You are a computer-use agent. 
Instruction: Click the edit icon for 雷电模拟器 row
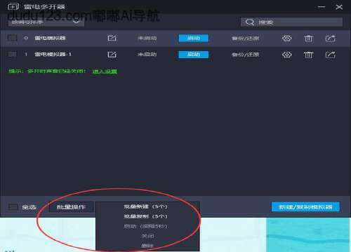[x=112, y=38]
